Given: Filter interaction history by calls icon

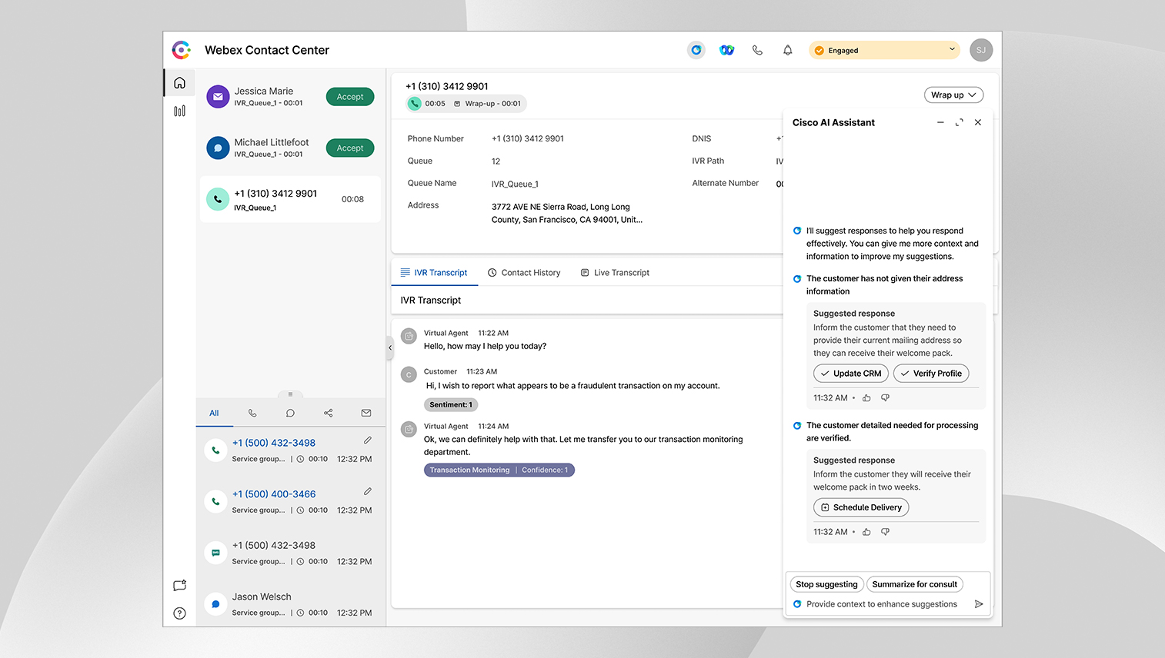Looking at the screenshot, I should tap(252, 413).
